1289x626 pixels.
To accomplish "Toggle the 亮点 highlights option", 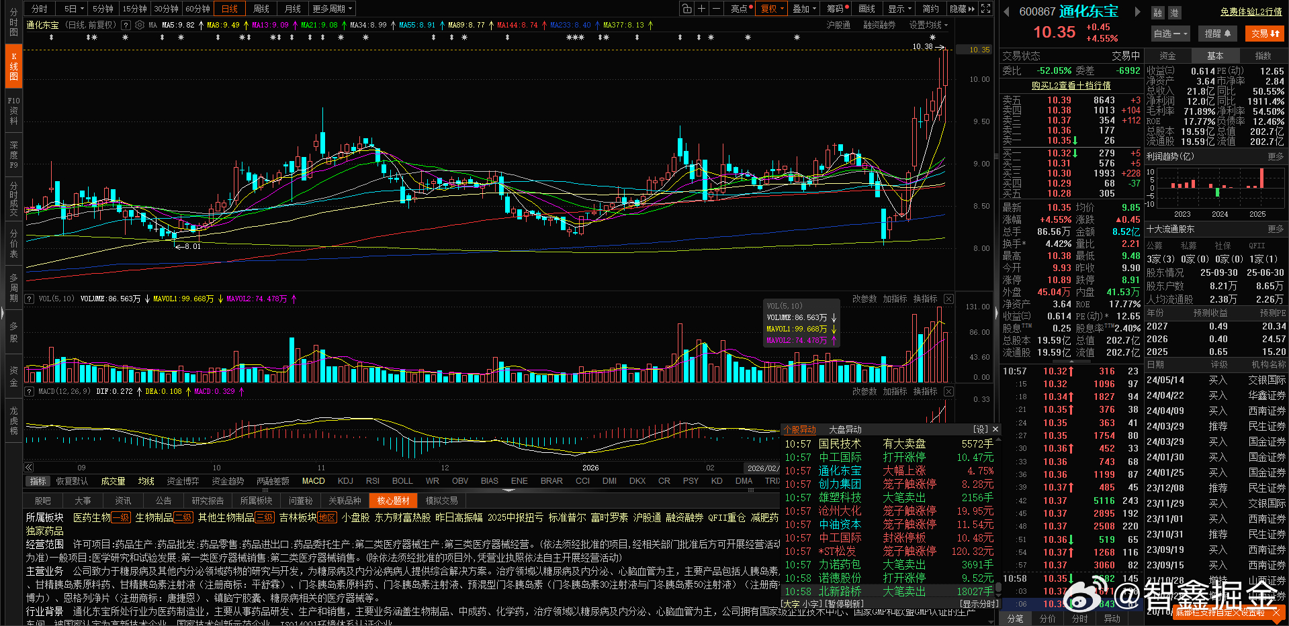I will [739, 9].
